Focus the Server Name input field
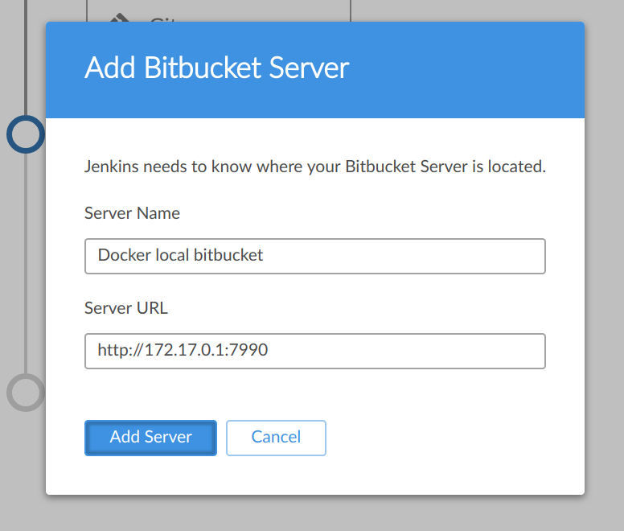 314,256
